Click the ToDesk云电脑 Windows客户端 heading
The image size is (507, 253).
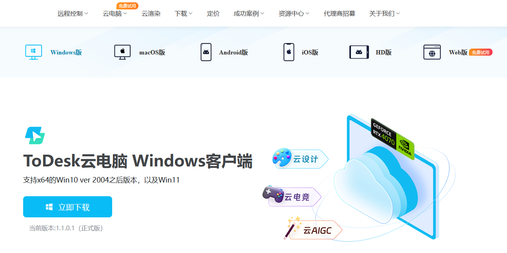point(138,161)
